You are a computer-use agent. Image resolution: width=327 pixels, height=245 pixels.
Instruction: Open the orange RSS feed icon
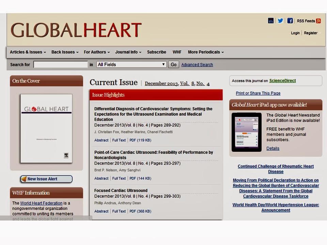coord(318,21)
